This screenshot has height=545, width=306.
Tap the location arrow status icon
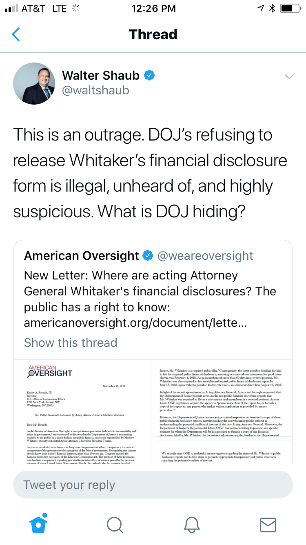(260, 9)
